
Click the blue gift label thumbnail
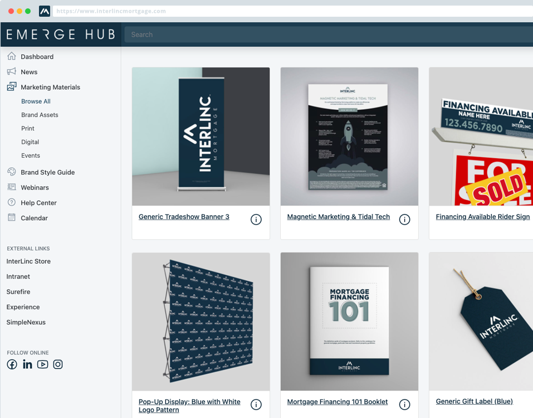pyautogui.click(x=481, y=322)
